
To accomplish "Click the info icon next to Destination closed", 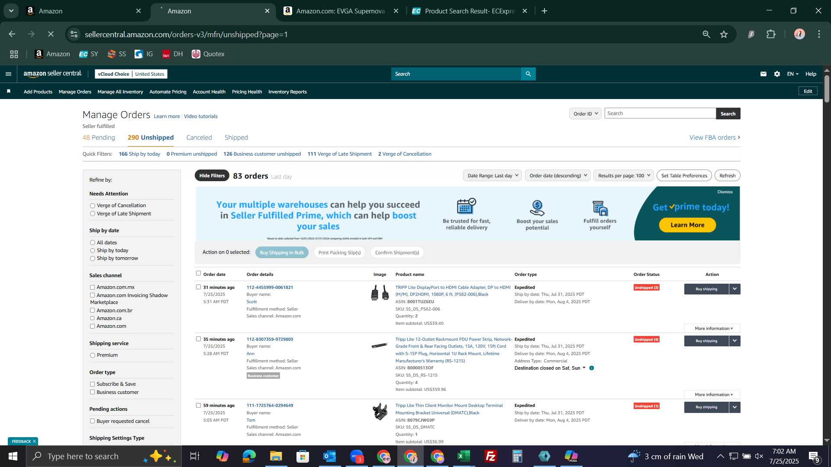I will click(x=592, y=368).
